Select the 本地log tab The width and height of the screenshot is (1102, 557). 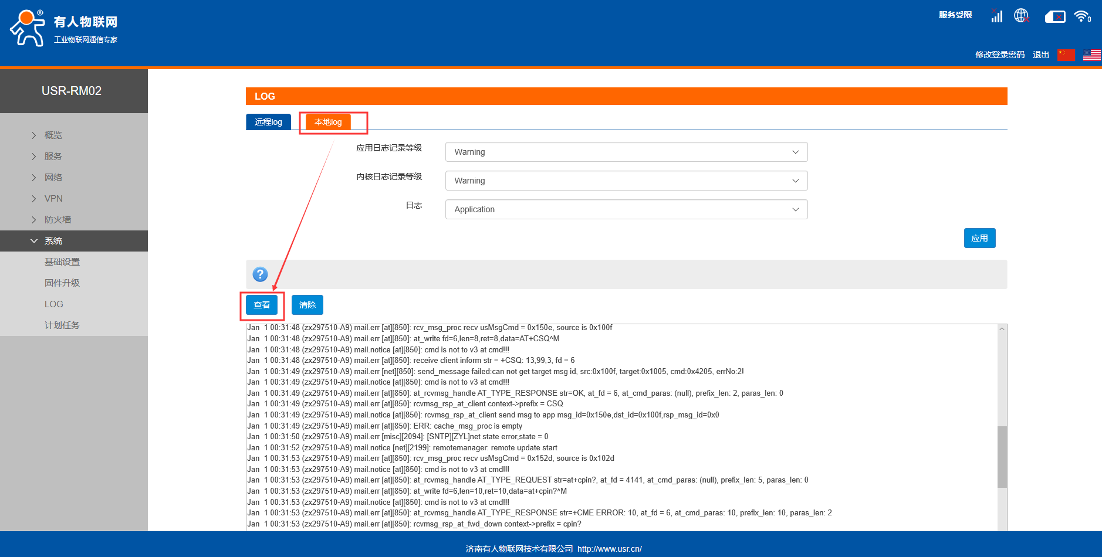click(x=328, y=122)
